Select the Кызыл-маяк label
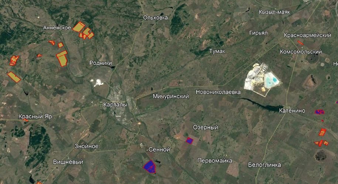This screenshot has width=338, height=184. [274, 12]
